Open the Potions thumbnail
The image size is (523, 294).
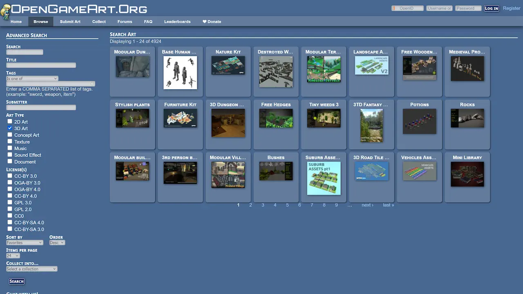pyautogui.click(x=419, y=121)
